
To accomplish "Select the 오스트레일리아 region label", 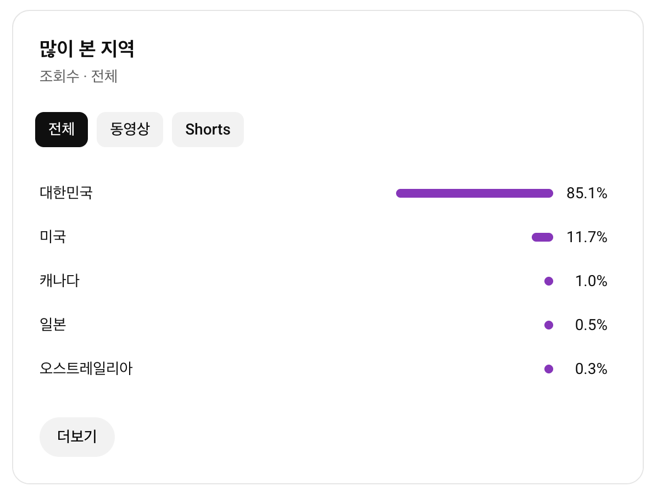I will point(86,369).
